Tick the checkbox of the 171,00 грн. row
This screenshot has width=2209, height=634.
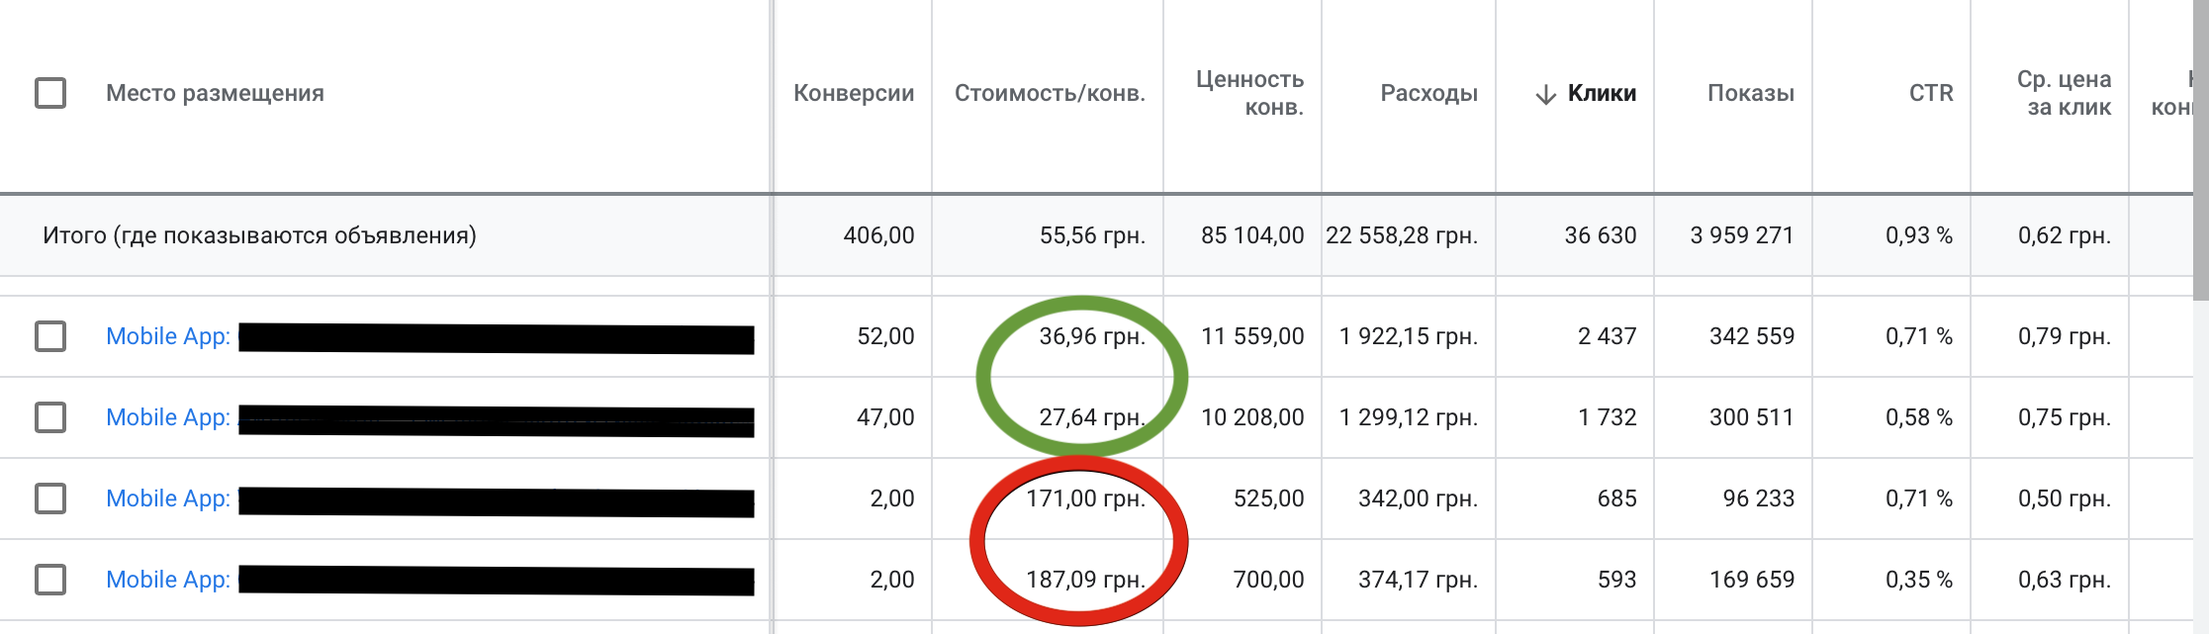pyautogui.click(x=50, y=498)
